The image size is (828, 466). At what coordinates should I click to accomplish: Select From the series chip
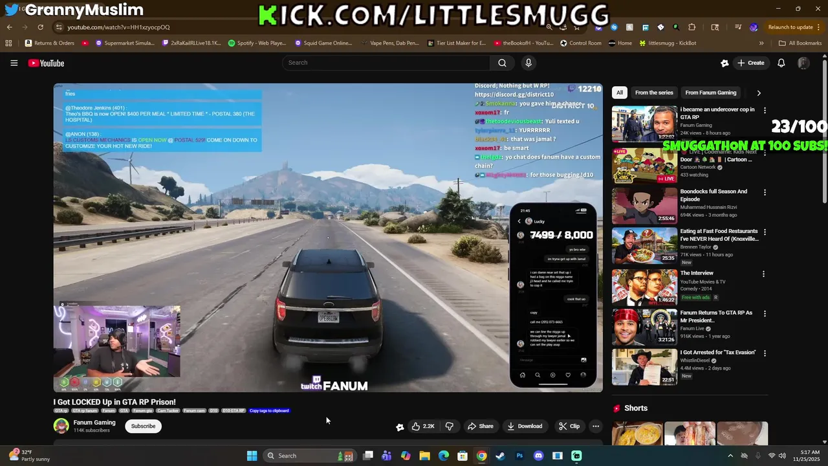tap(654, 93)
